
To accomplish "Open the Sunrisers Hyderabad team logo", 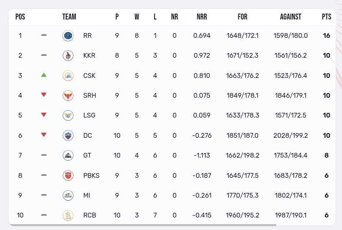I will click(68, 95).
